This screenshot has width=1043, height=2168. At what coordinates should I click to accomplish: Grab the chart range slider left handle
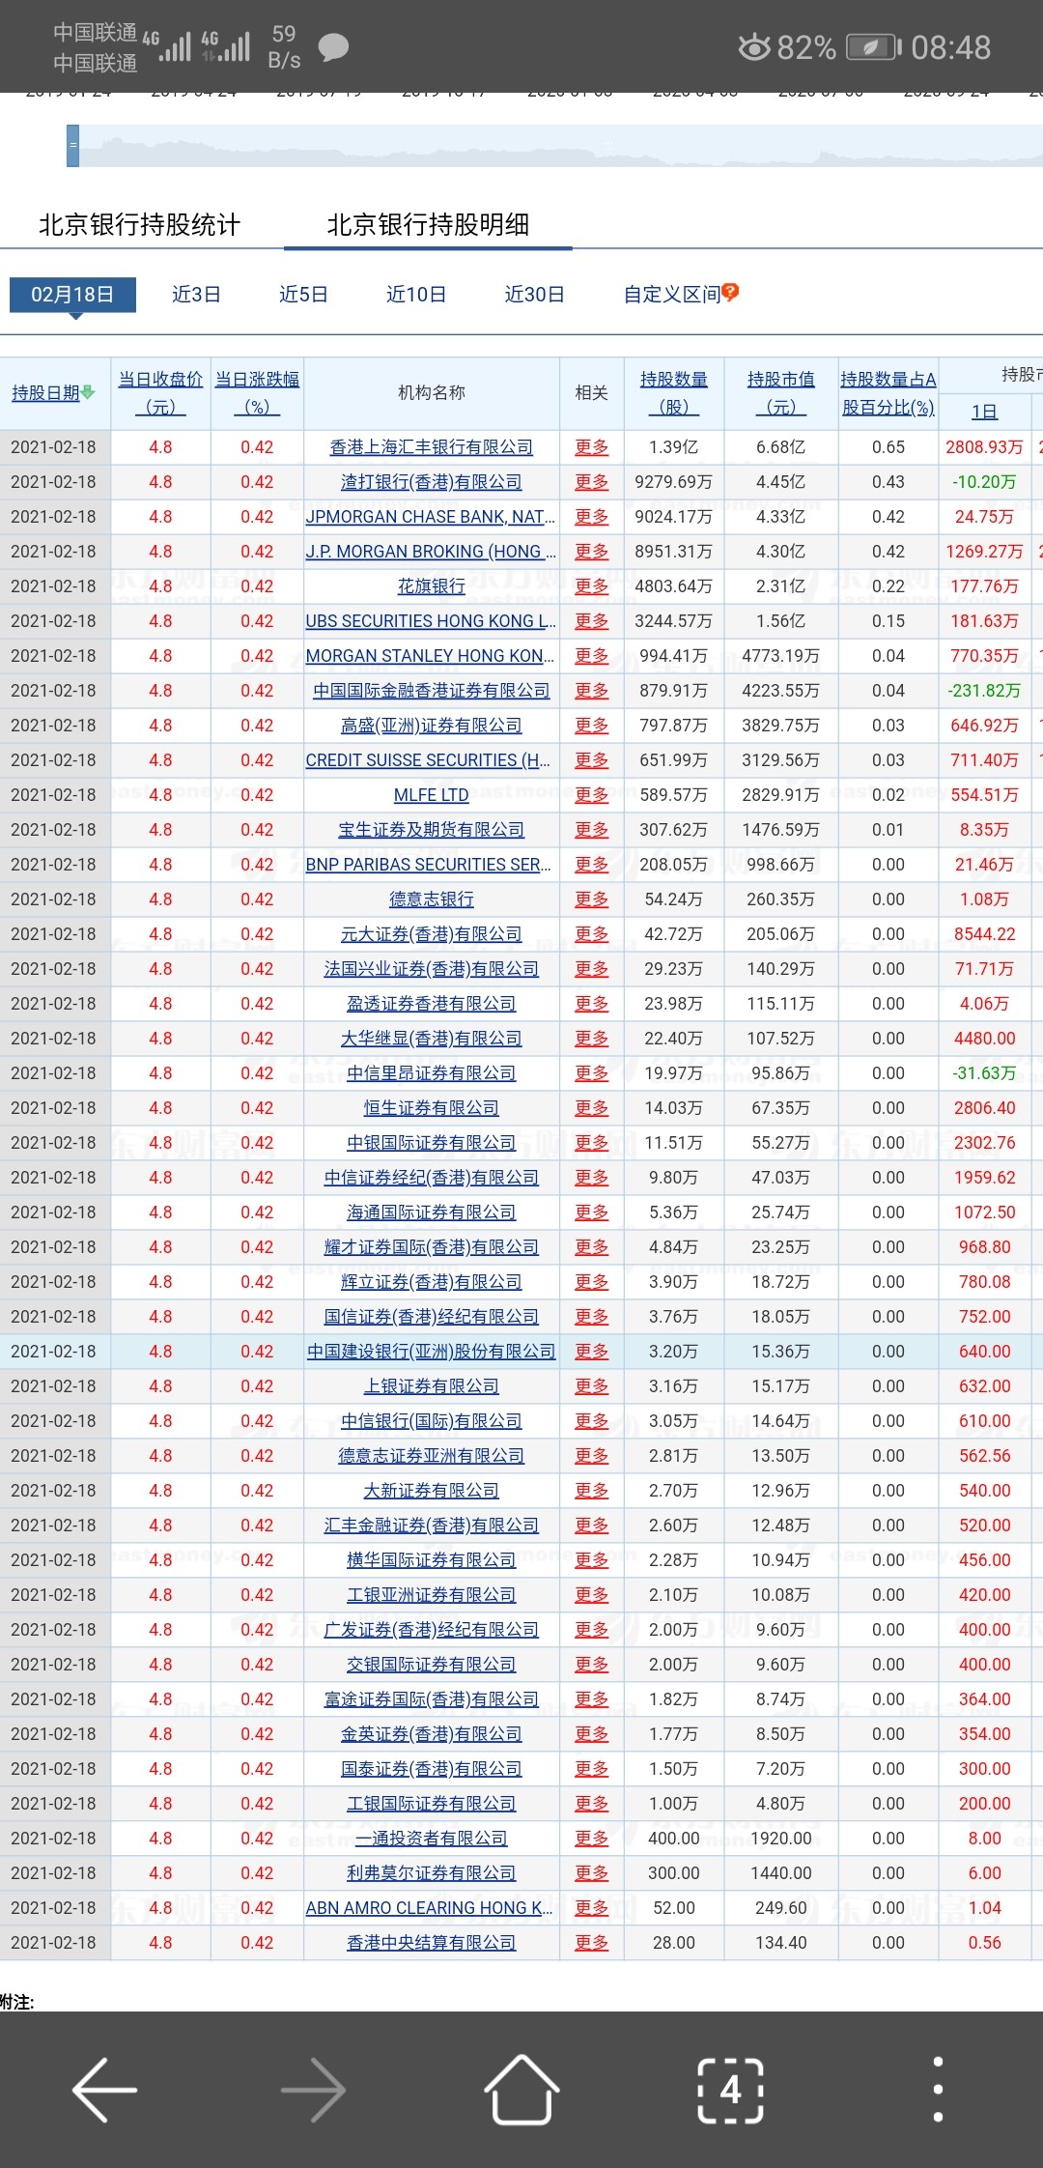point(72,146)
